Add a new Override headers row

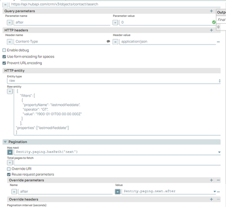click(x=211, y=199)
